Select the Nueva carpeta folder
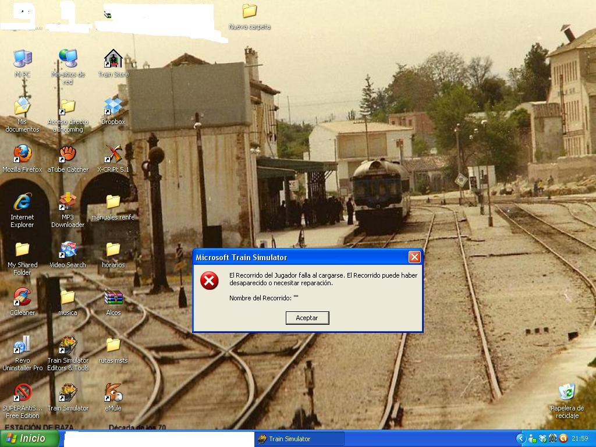Image resolution: width=596 pixels, height=447 pixels. (249, 12)
